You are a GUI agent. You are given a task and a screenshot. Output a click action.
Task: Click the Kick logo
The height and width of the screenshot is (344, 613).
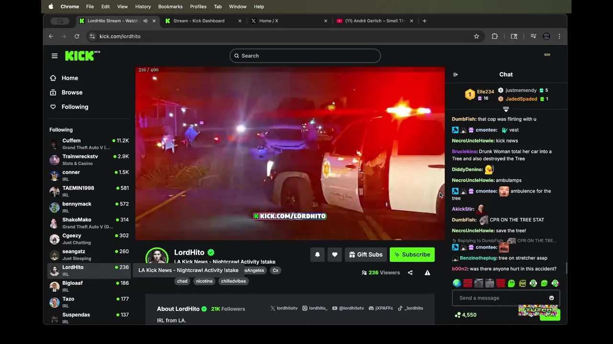pyautogui.click(x=82, y=55)
